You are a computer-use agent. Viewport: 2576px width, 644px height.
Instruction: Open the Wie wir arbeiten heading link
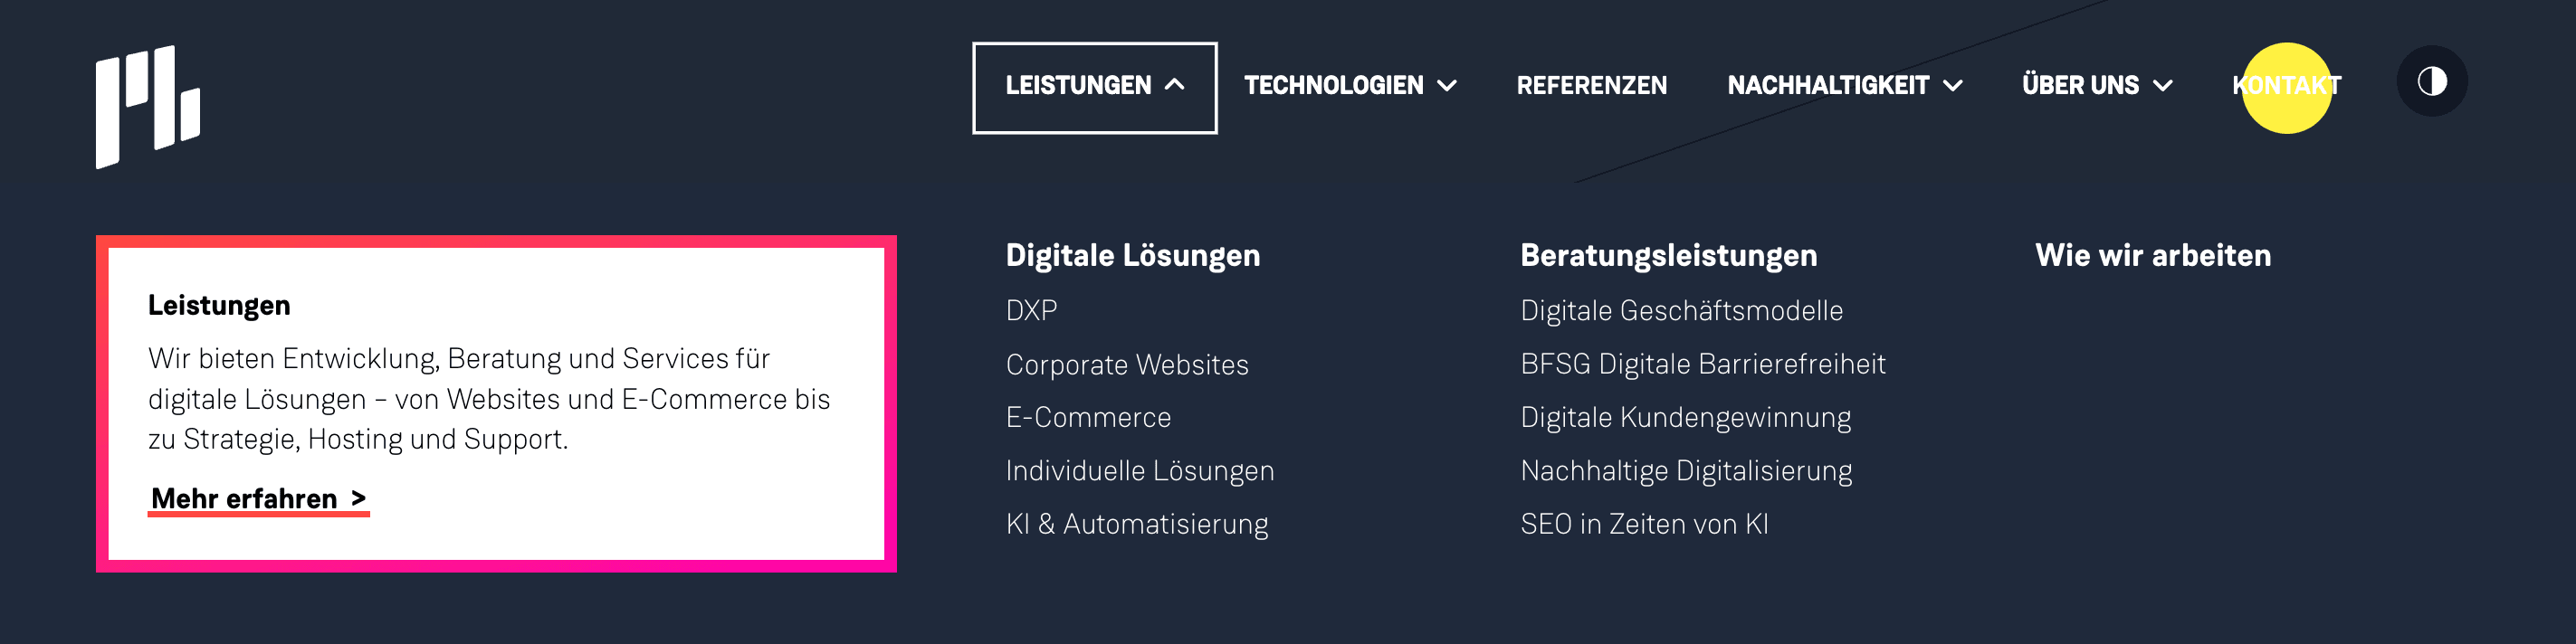[x=2152, y=256]
